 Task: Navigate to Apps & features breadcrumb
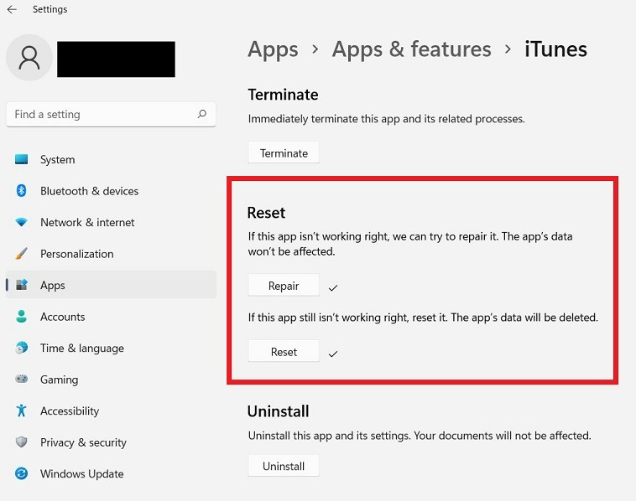coord(411,49)
